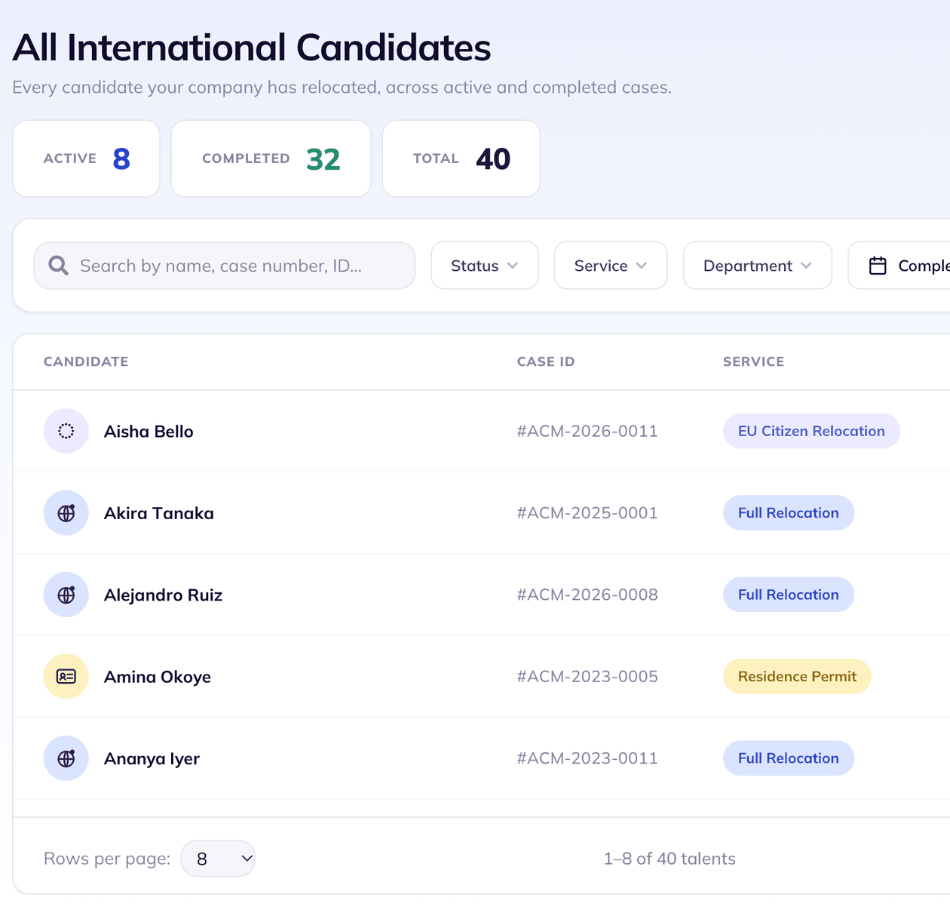Sort by the Service column header
The height and width of the screenshot is (913, 950).
click(753, 361)
